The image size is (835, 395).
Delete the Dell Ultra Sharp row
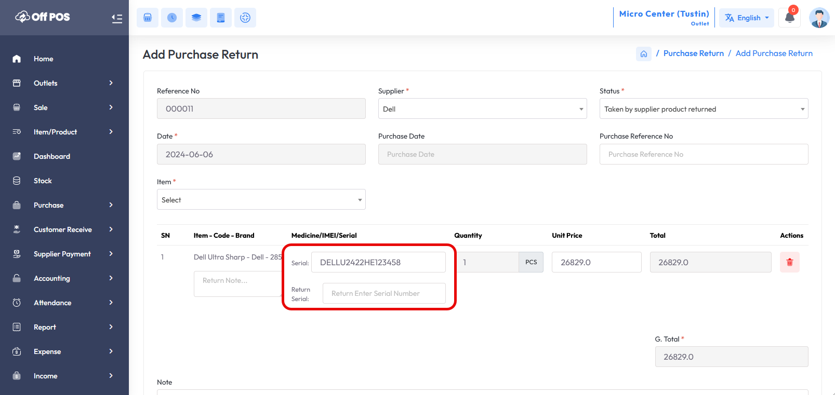[x=789, y=262]
